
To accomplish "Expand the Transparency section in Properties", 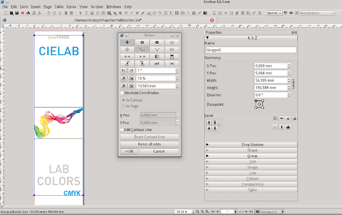I will click(x=251, y=184).
